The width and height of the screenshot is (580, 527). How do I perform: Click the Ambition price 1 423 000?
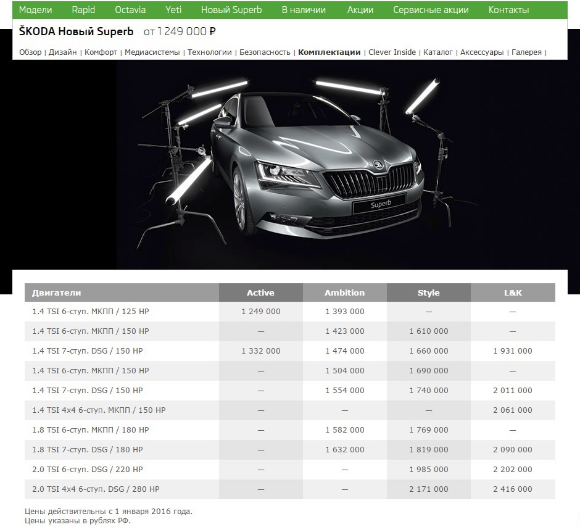click(345, 331)
